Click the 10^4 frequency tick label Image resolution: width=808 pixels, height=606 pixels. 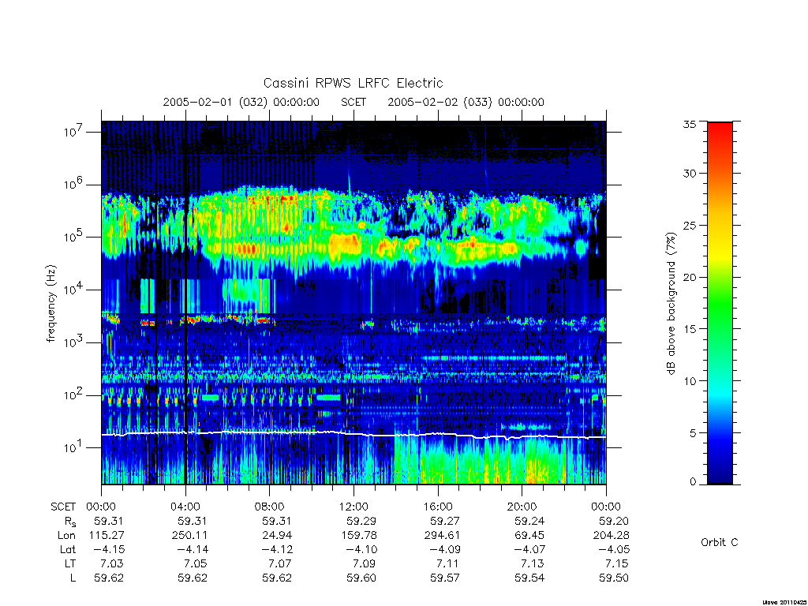pos(73,290)
